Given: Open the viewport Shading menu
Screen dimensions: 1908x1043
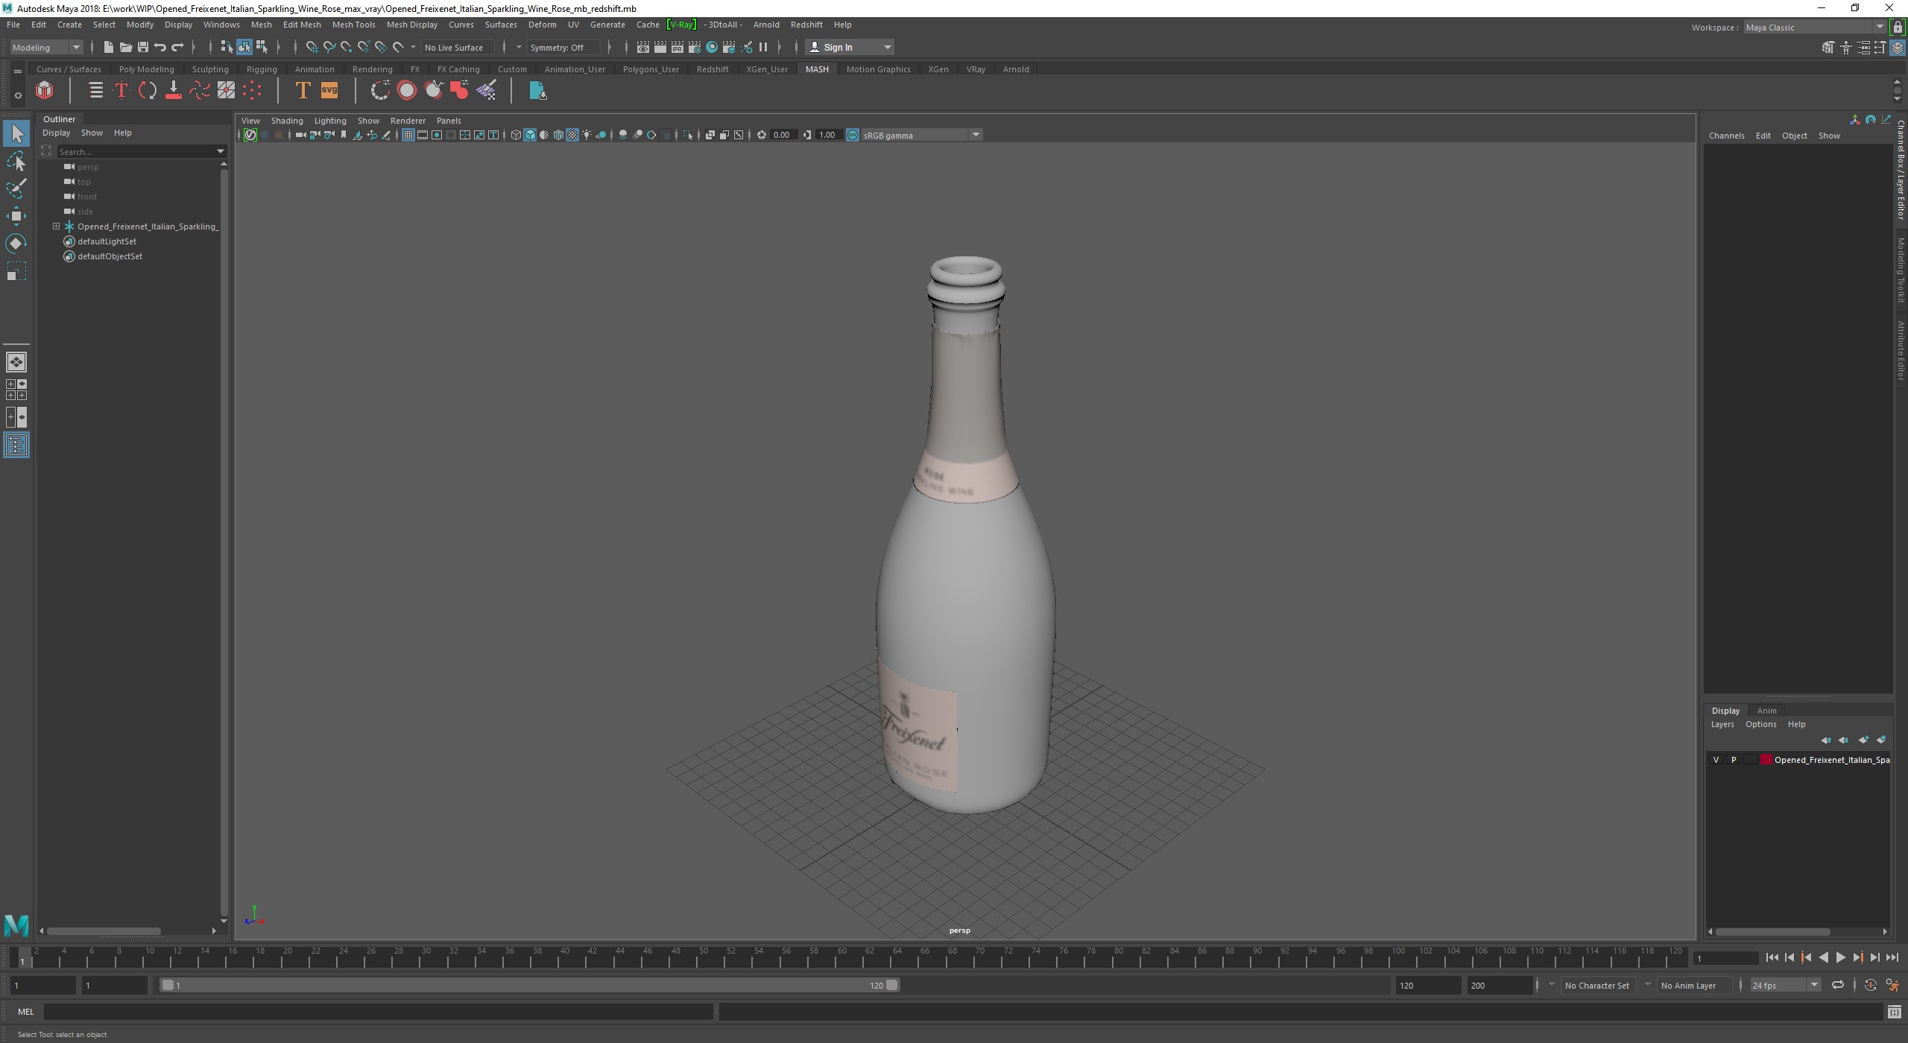Looking at the screenshot, I should coord(287,121).
